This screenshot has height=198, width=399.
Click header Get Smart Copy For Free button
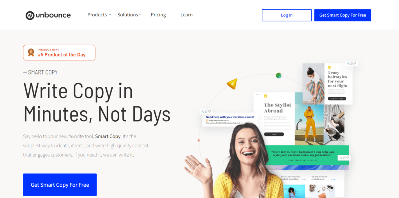[x=343, y=15]
